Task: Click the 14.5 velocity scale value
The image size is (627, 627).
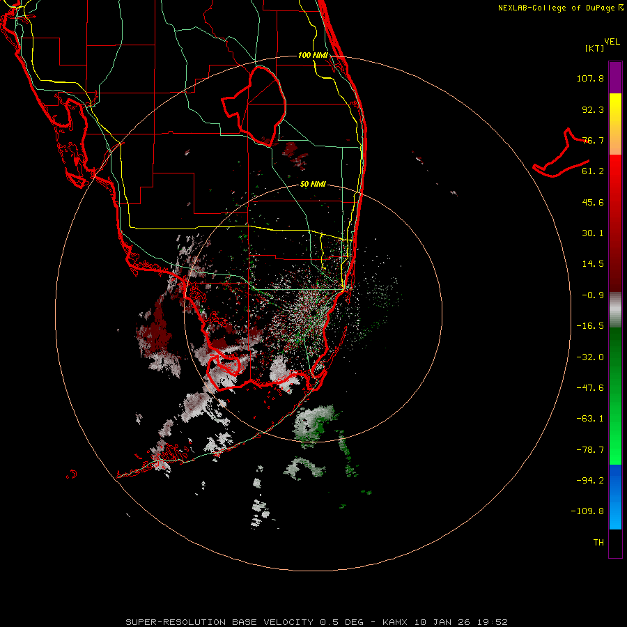Action: (593, 264)
